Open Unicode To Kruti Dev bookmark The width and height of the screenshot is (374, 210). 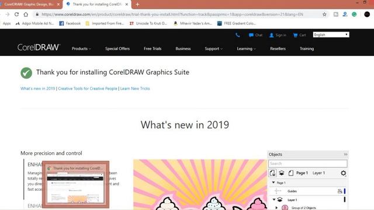[148, 23]
